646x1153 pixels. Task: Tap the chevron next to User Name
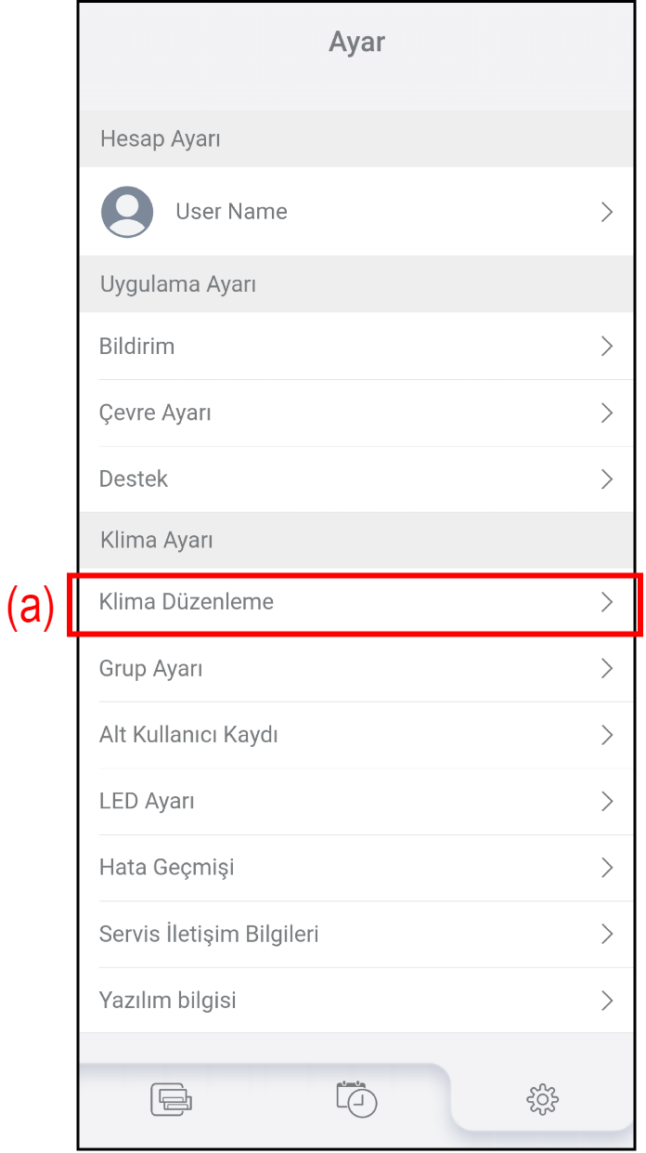607,212
